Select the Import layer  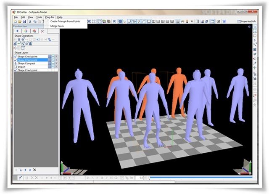[x=31, y=66]
